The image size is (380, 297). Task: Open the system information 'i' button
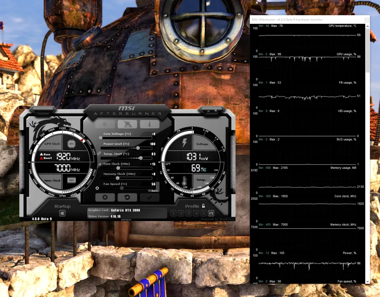149,124
